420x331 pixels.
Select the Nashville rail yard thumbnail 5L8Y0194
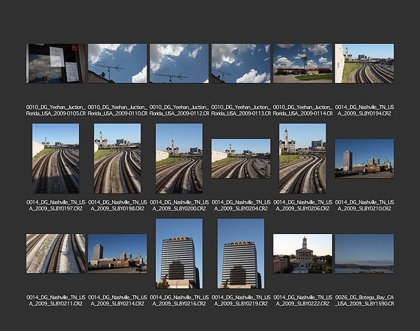click(364, 63)
